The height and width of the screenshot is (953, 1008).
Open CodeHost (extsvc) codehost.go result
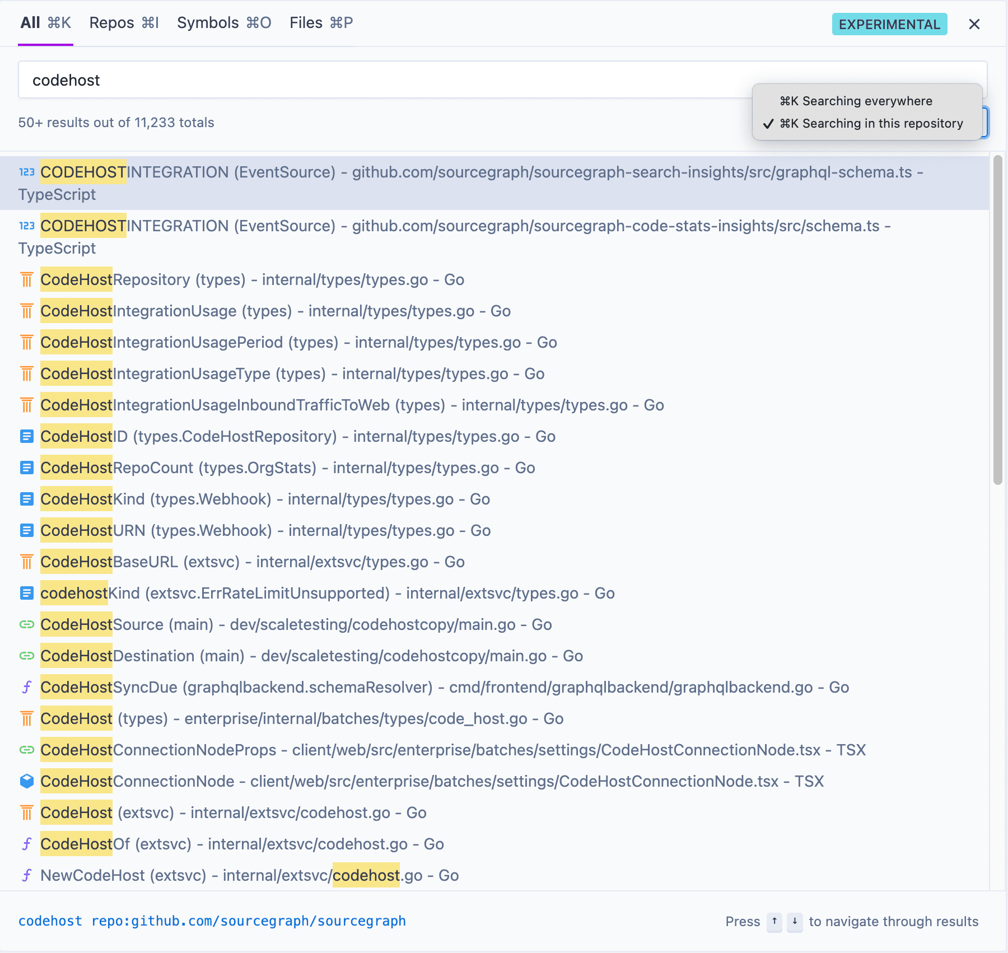494,812
